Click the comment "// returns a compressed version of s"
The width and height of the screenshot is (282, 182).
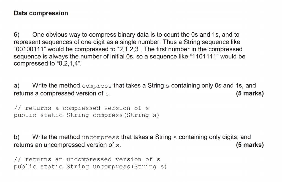pyautogui.click(x=81, y=108)
